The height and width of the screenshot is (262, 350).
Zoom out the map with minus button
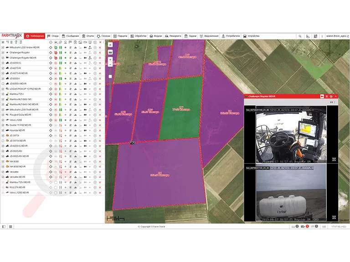pyautogui.click(x=110, y=65)
